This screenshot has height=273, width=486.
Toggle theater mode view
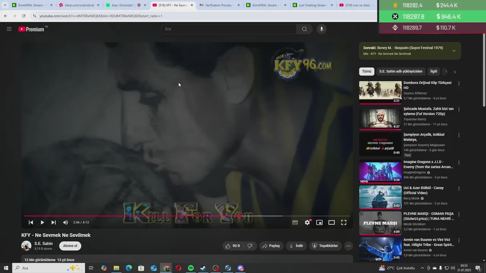(x=331, y=223)
